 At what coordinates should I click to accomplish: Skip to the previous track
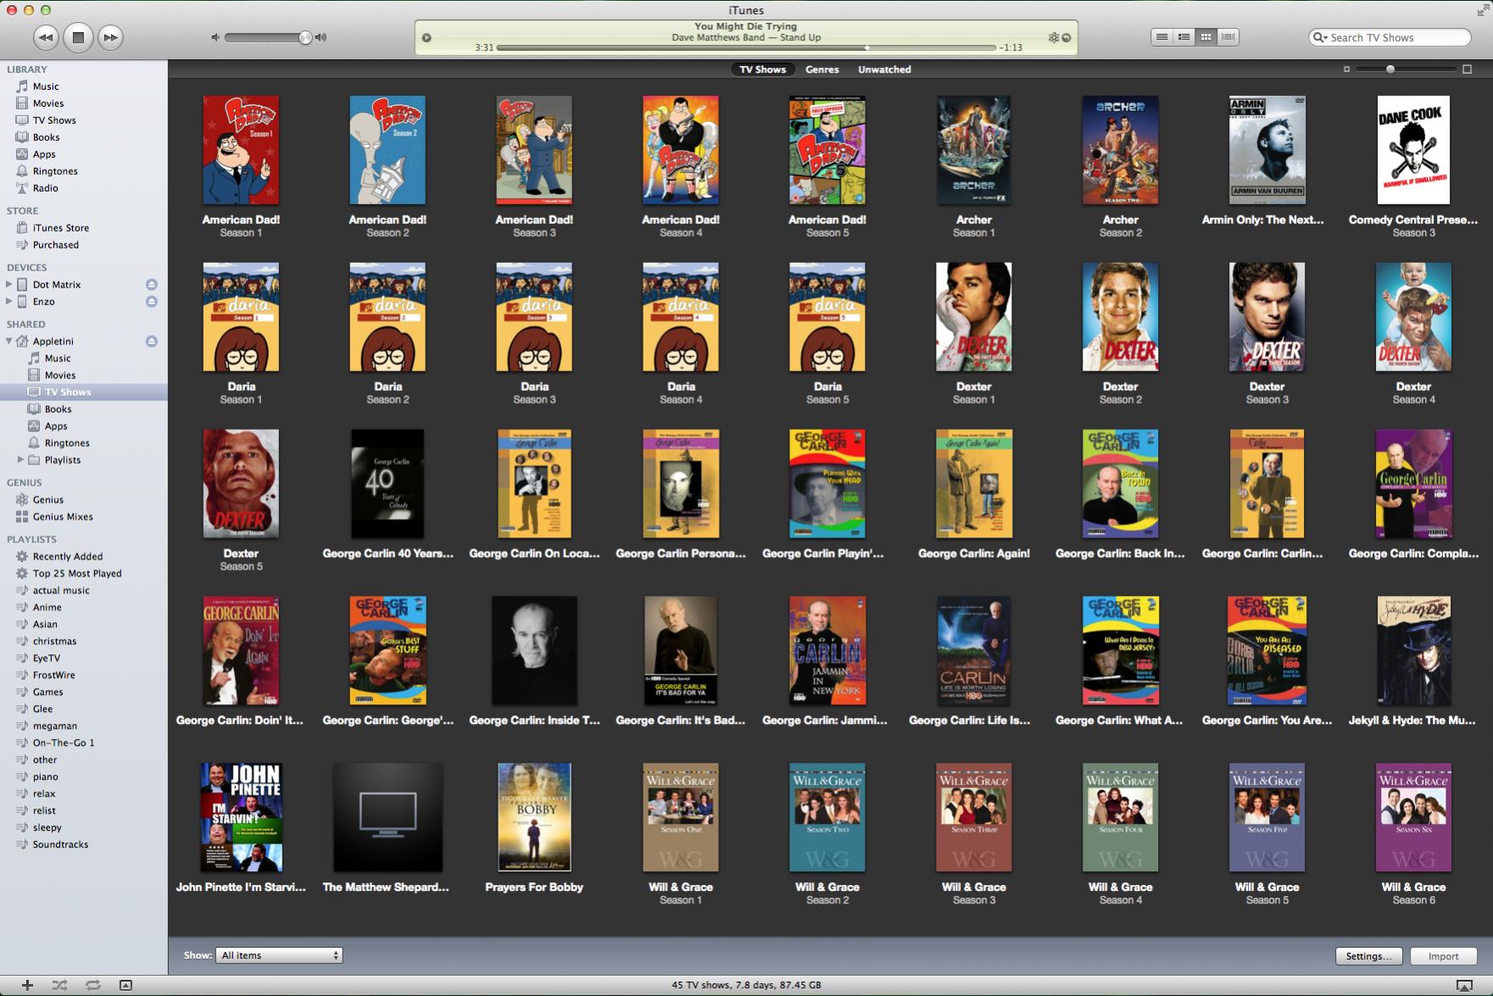(x=46, y=37)
